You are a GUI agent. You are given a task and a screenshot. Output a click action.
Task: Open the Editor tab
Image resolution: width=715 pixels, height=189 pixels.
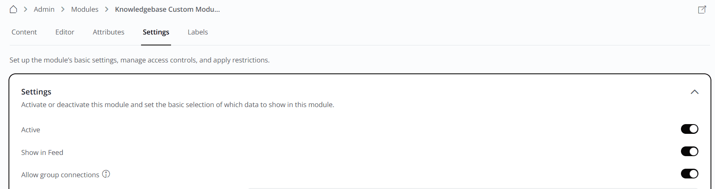coord(65,32)
